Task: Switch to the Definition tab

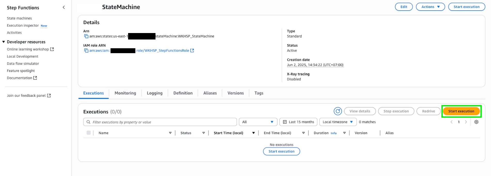Action: 183,93
